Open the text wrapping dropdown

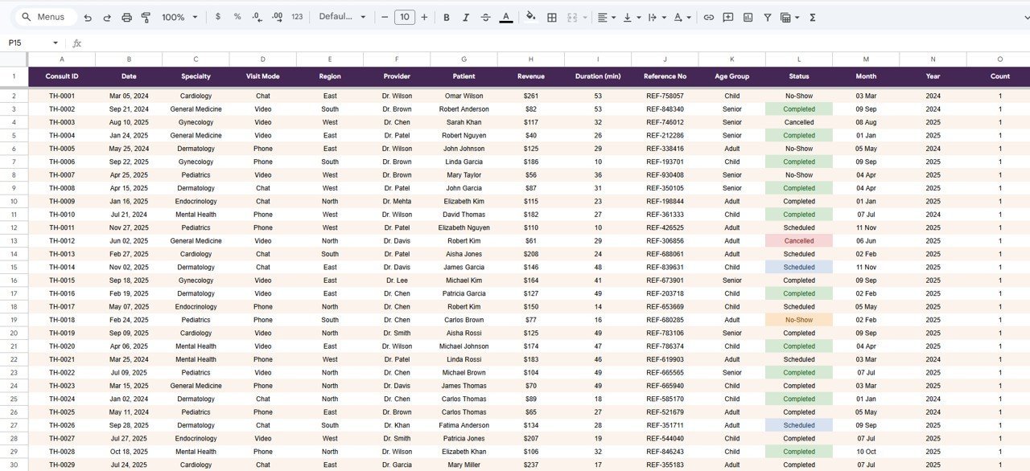click(657, 17)
